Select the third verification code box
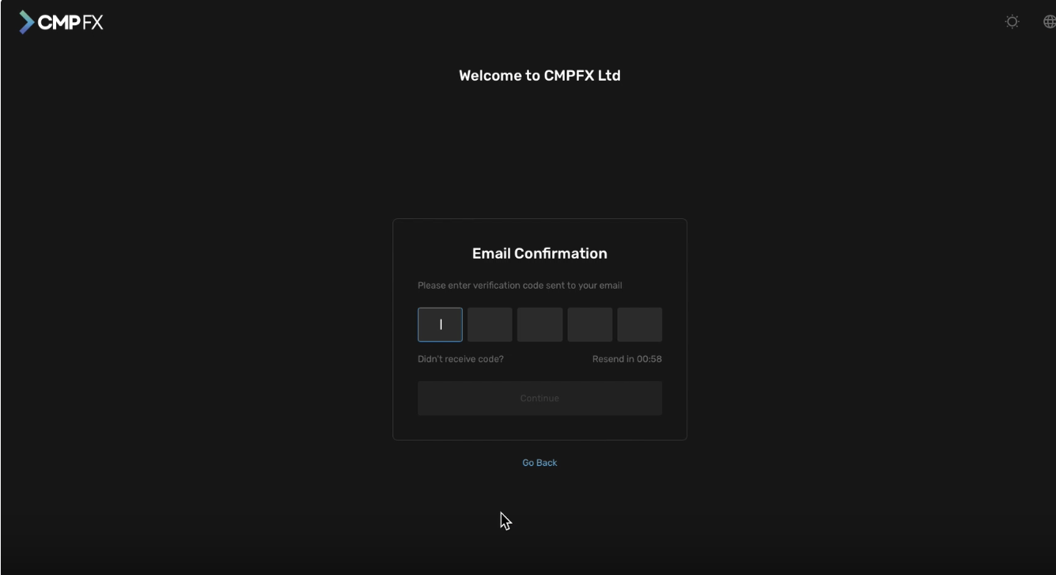 click(x=539, y=324)
